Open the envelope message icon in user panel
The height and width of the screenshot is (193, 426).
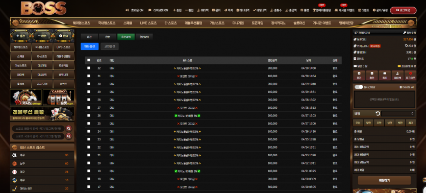point(385,74)
